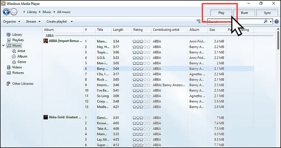Select the Interm... track title
This screenshot has width=281, height=148.
point(103,85)
